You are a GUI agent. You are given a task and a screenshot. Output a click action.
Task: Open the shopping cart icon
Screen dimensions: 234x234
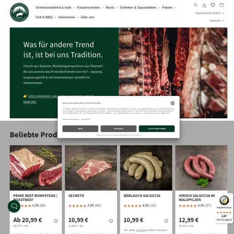[x=222, y=5]
